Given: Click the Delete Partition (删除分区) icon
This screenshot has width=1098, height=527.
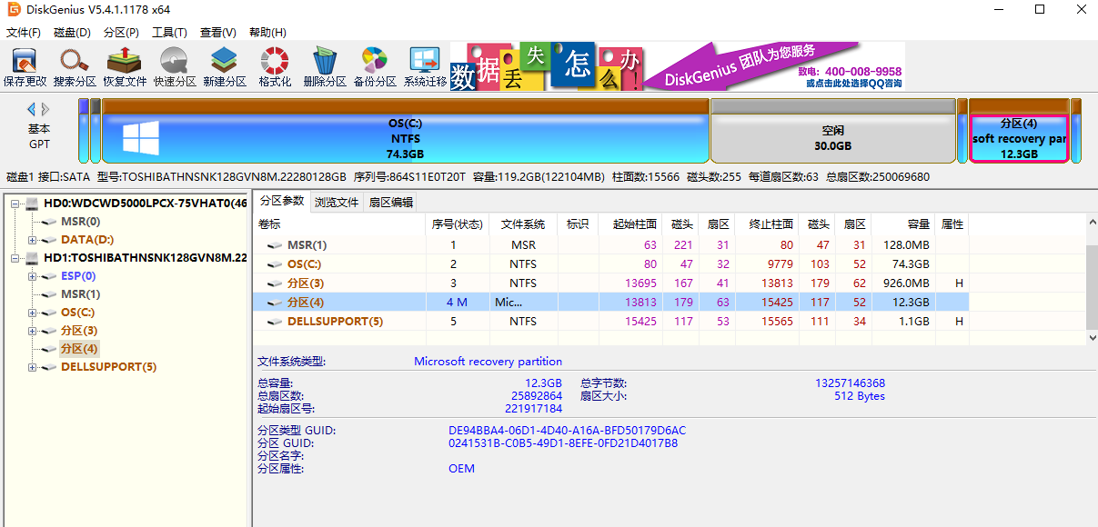Looking at the screenshot, I should [325, 67].
